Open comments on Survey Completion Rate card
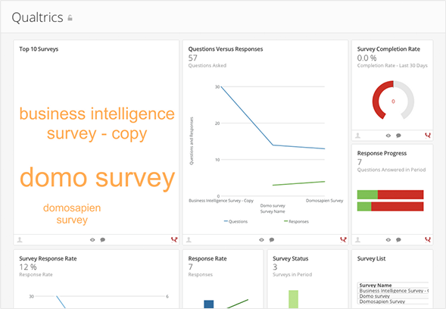The image size is (446, 309). (x=398, y=136)
